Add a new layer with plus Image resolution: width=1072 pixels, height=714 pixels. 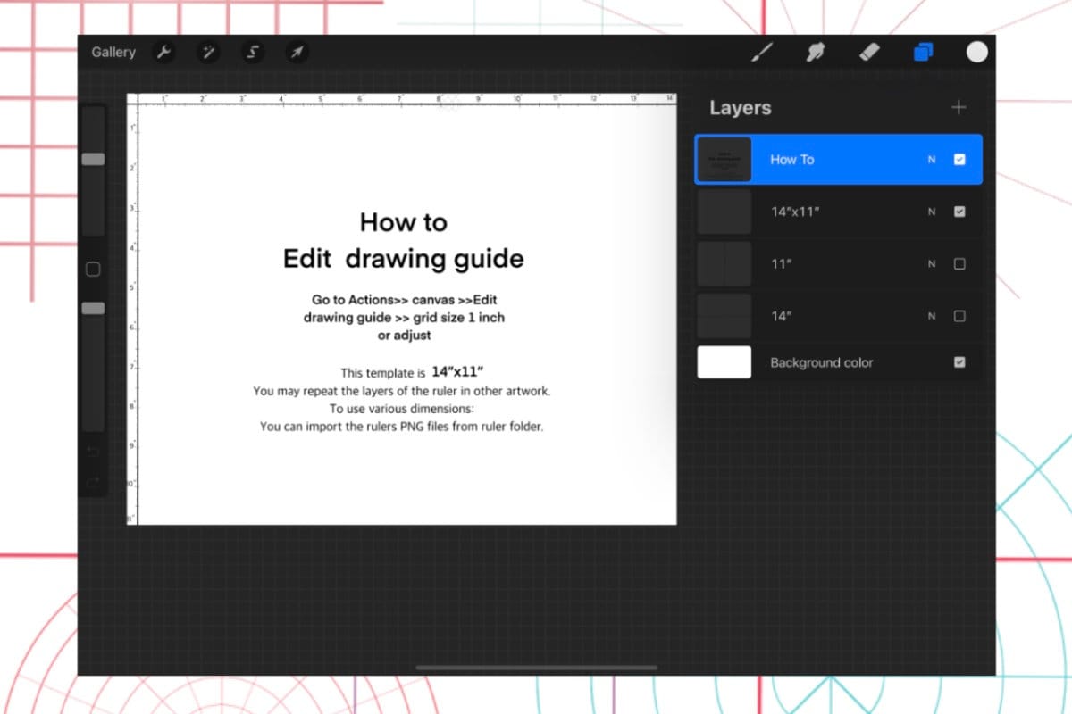(x=959, y=107)
